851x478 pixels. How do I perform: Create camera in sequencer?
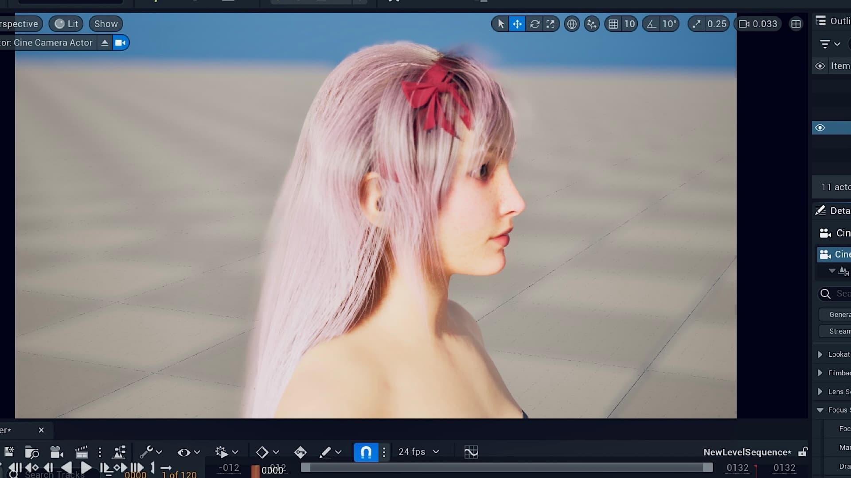[57, 452]
